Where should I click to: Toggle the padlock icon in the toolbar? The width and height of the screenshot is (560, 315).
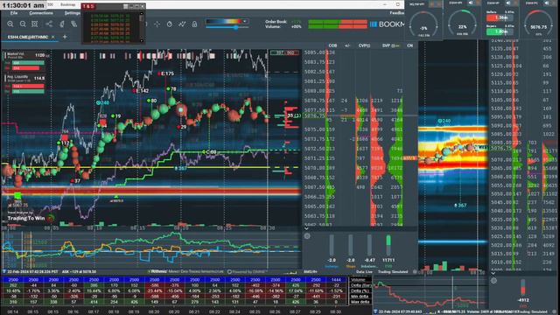194,24
